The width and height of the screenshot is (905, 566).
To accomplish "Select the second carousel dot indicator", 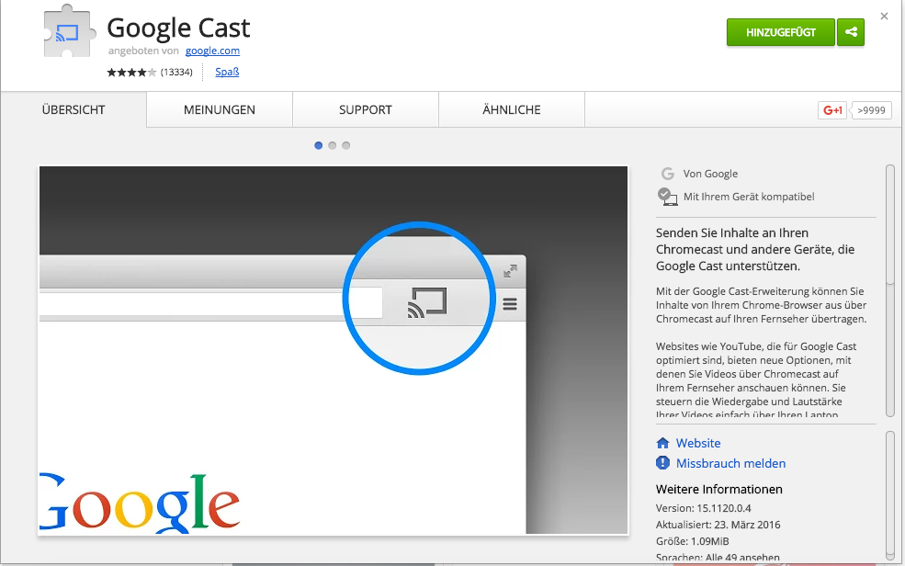I will [x=333, y=145].
